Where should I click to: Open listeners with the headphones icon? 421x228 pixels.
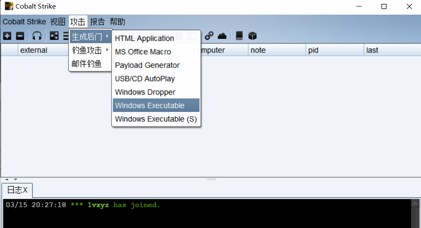pyautogui.click(x=37, y=36)
